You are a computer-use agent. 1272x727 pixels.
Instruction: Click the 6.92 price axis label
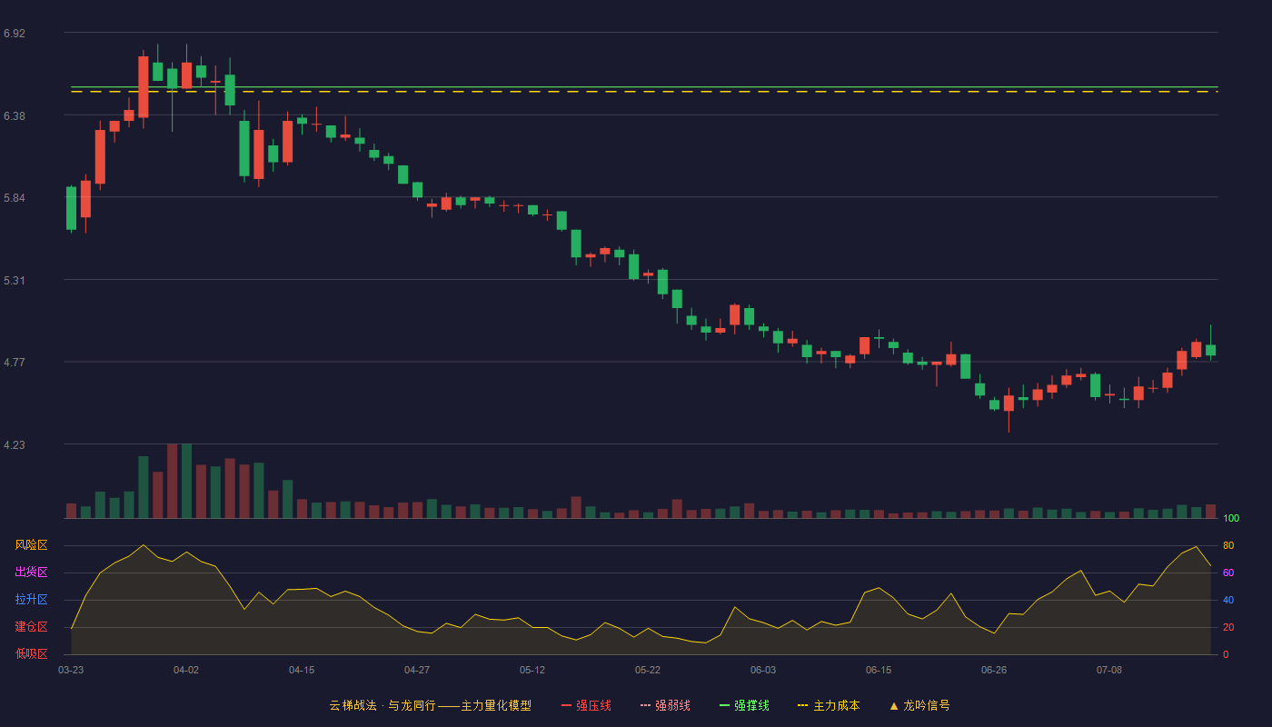click(15, 33)
